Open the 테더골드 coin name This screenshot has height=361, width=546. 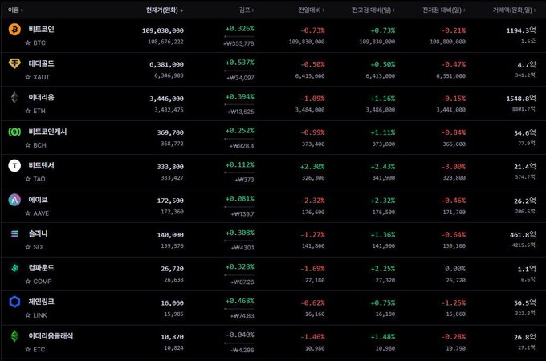click(x=41, y=63)
